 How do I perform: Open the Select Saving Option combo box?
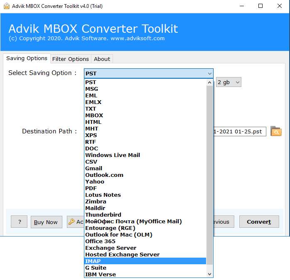[148, 73]
